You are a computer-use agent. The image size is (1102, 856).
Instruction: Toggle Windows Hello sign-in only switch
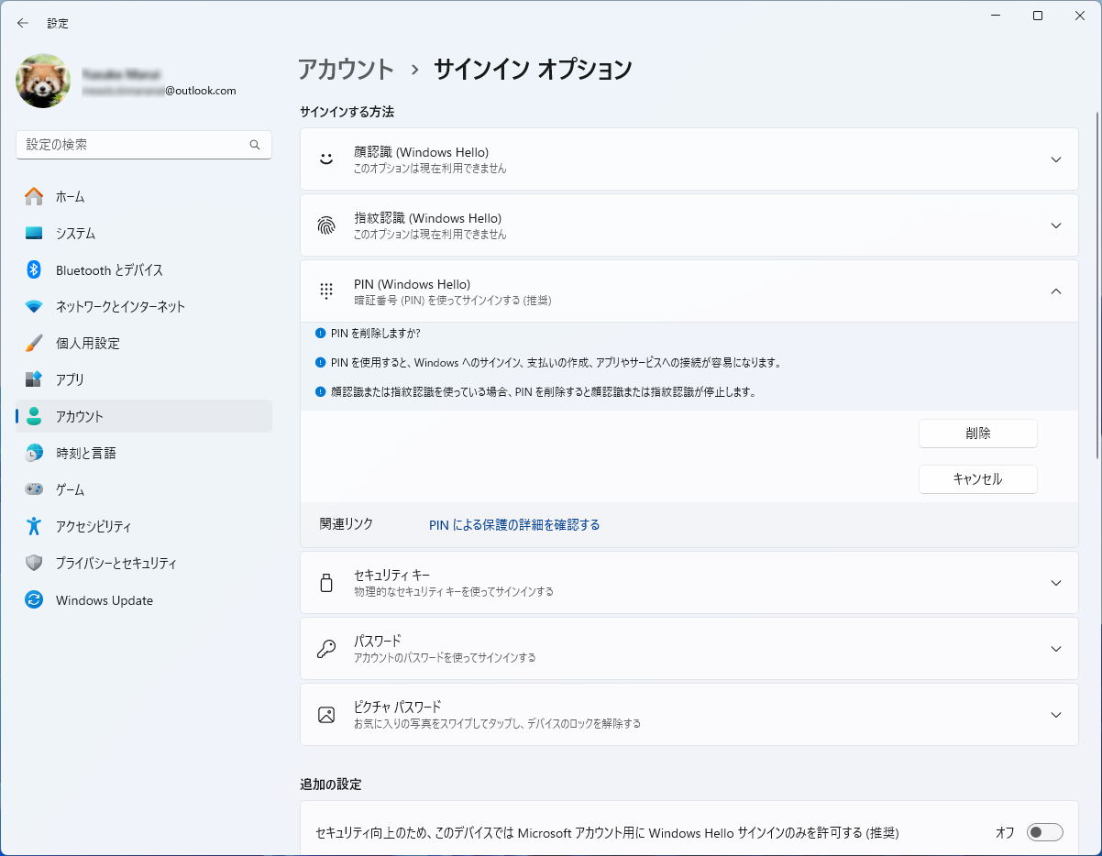click(1044, 832)
